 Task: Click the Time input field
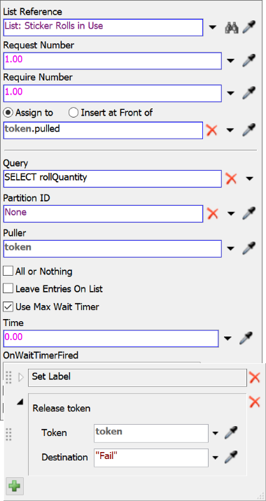pyautogui.click(x=111, y=339)
